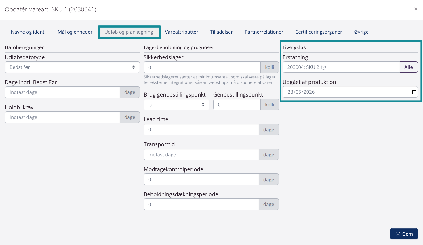Open calendar picker for Udgået af produktion

point(414,92)
